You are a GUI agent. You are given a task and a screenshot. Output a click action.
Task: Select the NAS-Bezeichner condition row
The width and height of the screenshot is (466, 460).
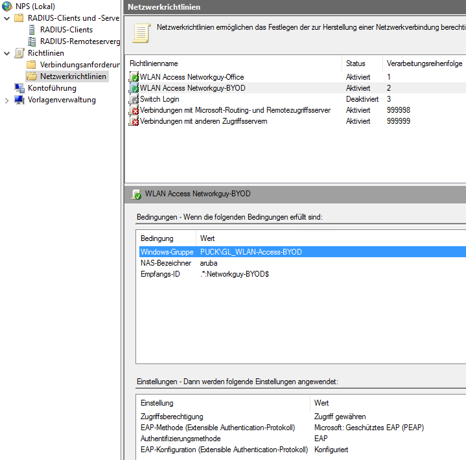pos(303,263)
